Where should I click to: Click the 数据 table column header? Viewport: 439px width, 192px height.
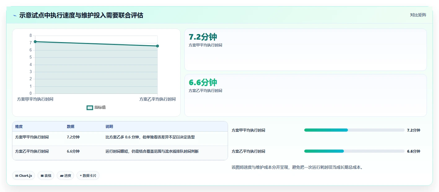pos(71,127)
